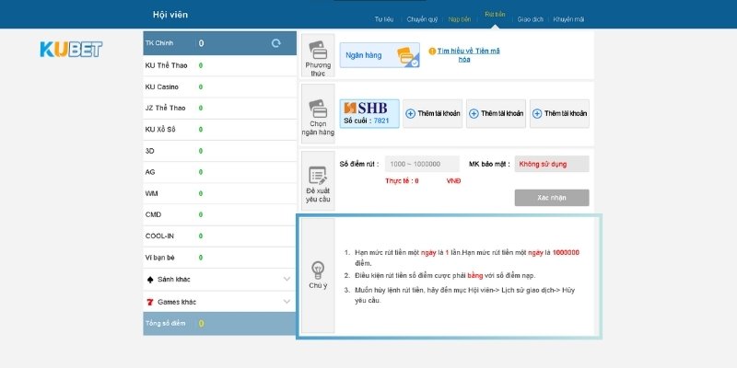Screen dimensions: 737x368
Task: Click the card icon inside Ngân hàng button
Action: [406, 56]
